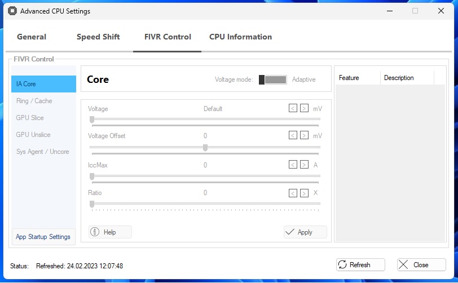Image resolution: width=458 pixels, height=283 pixels.
Task: Click the Refresh button label
Action: click(360, 264)
